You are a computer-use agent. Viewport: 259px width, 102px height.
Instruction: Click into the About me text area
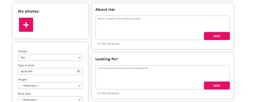coord(149,25)
